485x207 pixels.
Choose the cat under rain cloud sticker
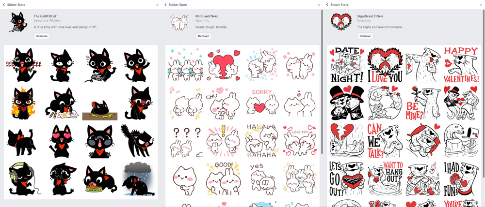pos(137,179)
